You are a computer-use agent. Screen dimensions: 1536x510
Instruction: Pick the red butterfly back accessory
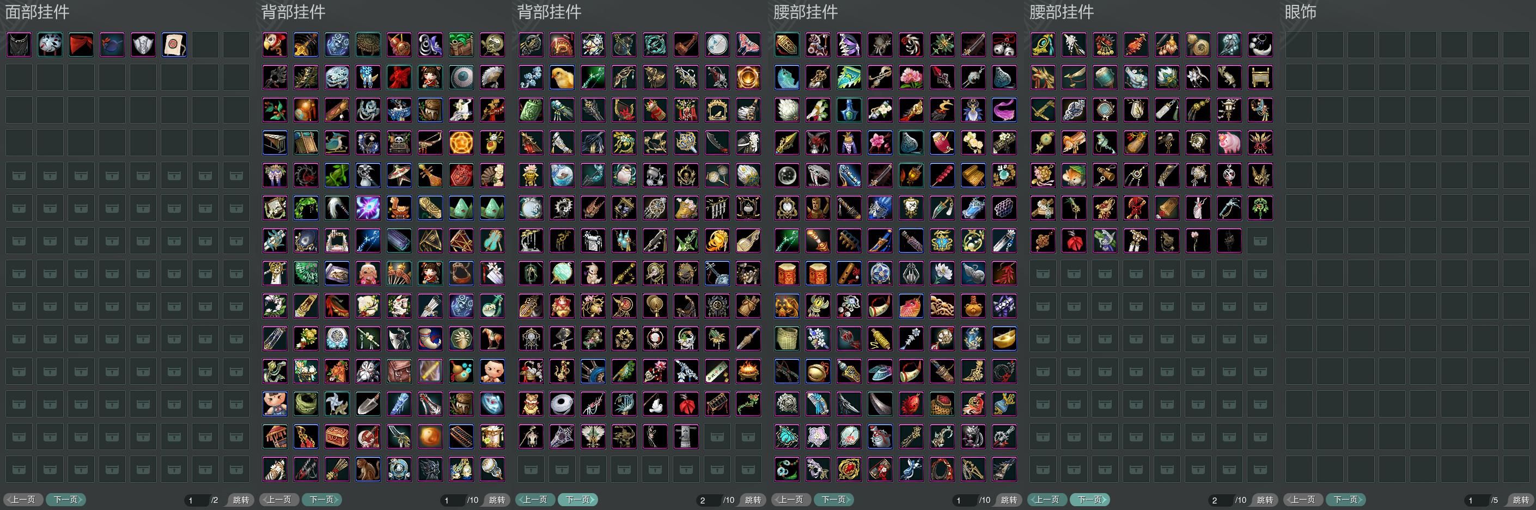pos(748,45)
